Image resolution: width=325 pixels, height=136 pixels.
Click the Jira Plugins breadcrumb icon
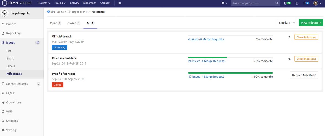click(x=48, y=12)
